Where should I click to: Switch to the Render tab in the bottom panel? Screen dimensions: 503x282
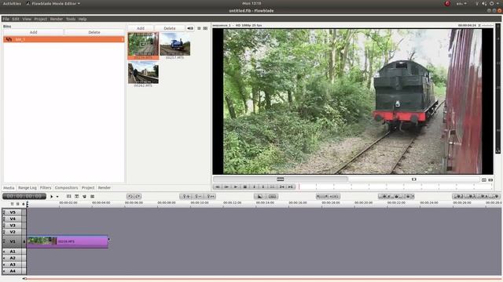point(105,188)
